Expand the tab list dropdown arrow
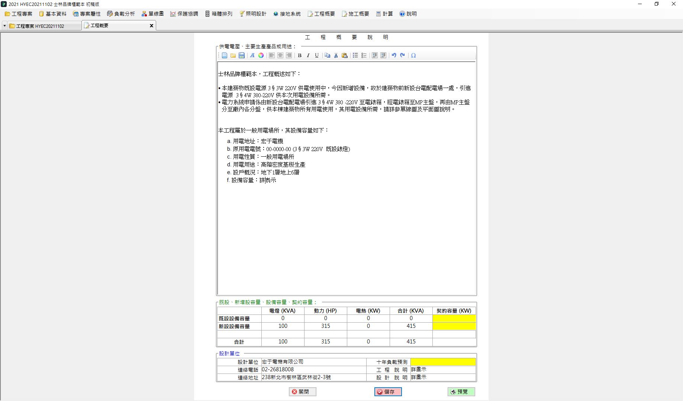The height and width of the screenshot is (401, 683). click(4, 26)
